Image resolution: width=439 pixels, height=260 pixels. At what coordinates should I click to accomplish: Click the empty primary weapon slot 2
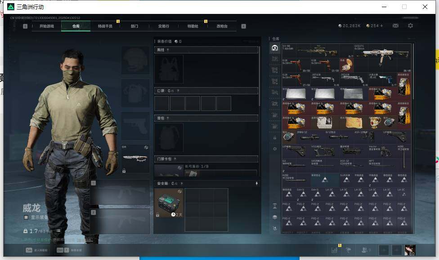point(120,221)
